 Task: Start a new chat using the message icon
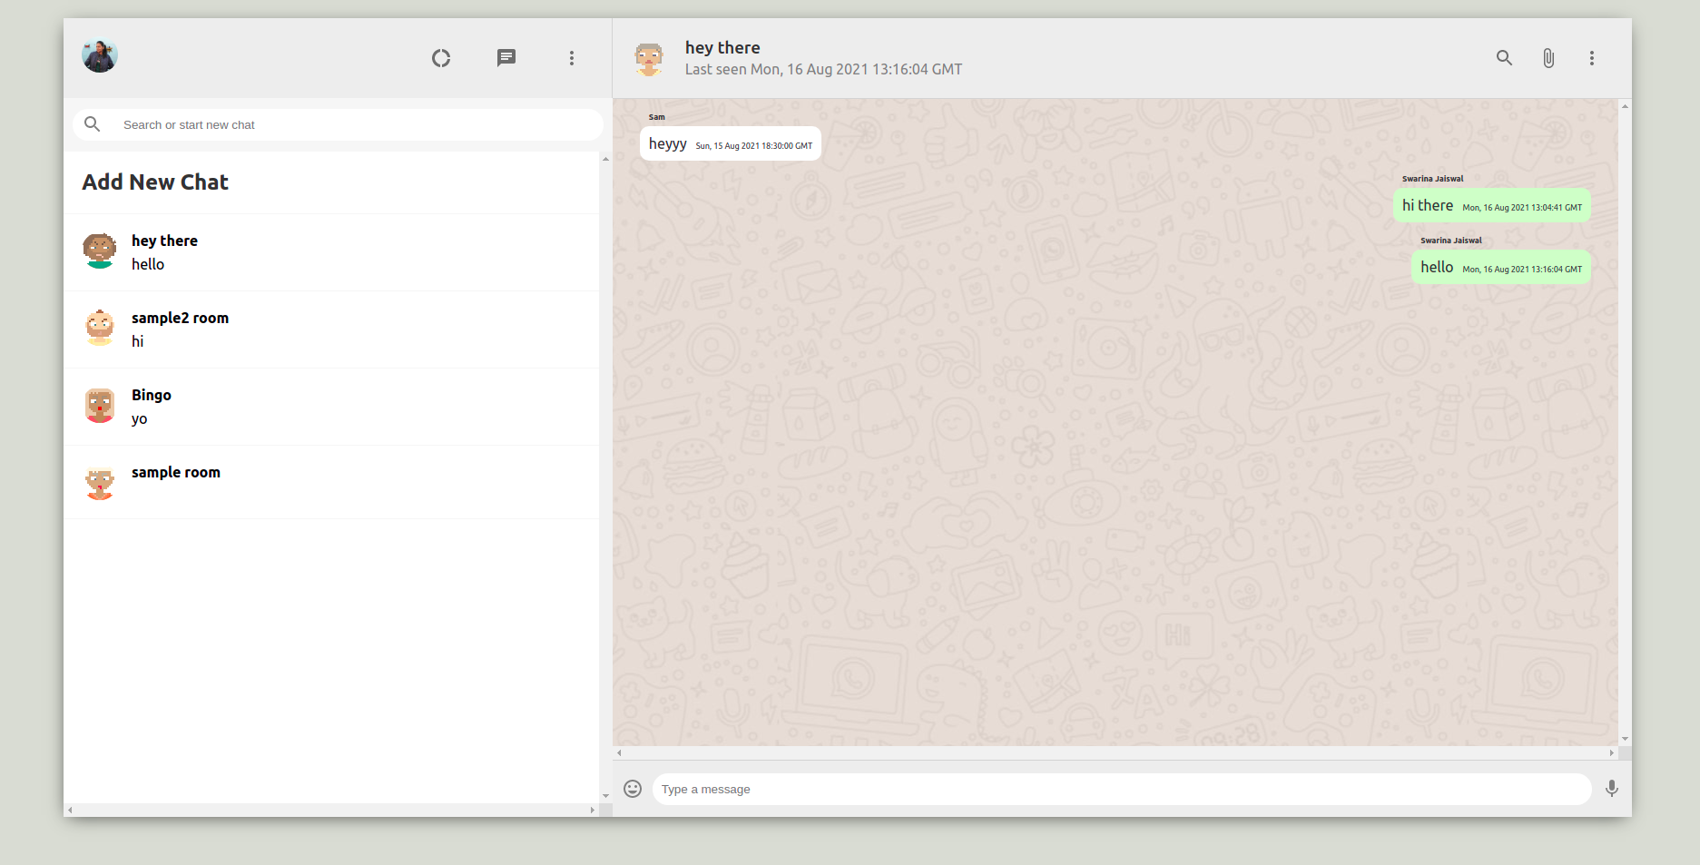point(506,57)
